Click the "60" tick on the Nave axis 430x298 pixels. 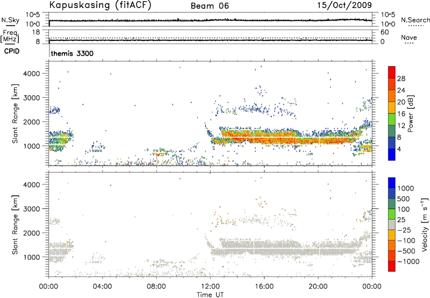pyautogui.click(x=385, y=32)
